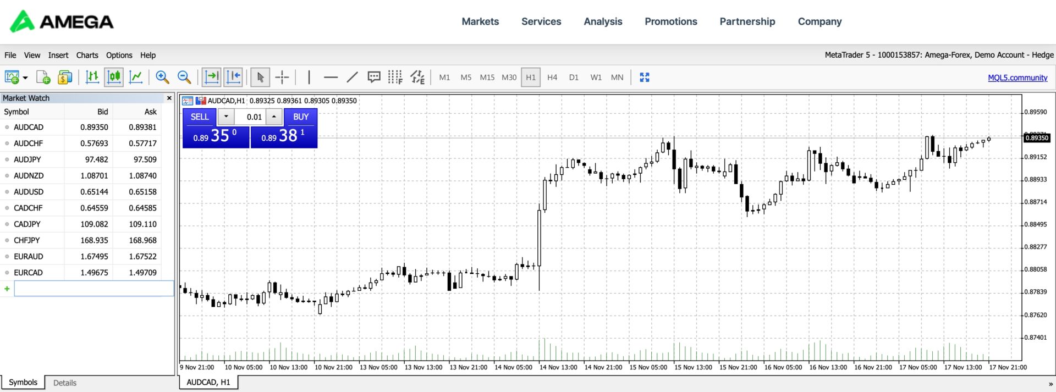Toggle chart auto scroll to end
1056x392 pixels.
tap(211, 78)
